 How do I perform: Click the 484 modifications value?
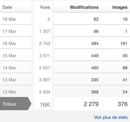(x=95, y=44)
